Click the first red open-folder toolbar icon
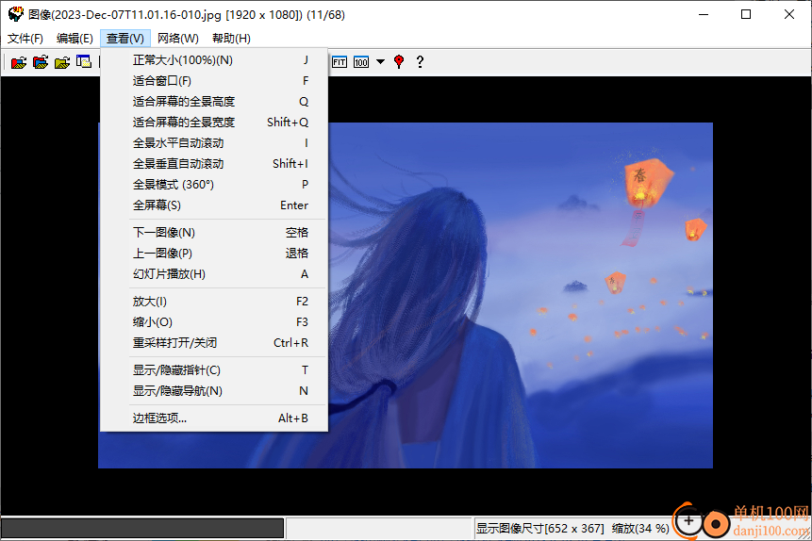812x541 pixels. [19, 62]
